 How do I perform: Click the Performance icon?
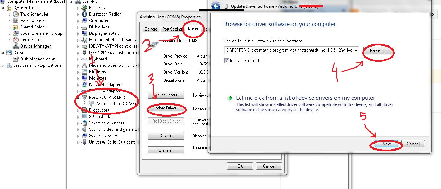(x=16, y=40)
